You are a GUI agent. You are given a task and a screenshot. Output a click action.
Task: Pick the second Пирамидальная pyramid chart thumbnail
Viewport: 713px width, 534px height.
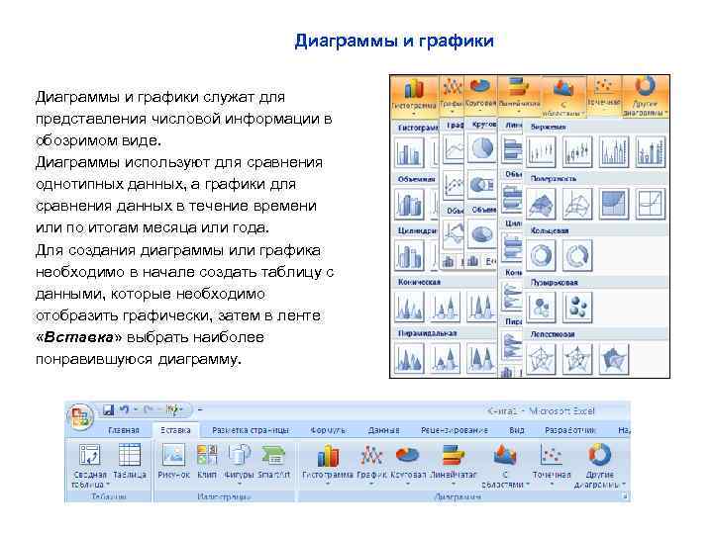coord(446,358)
